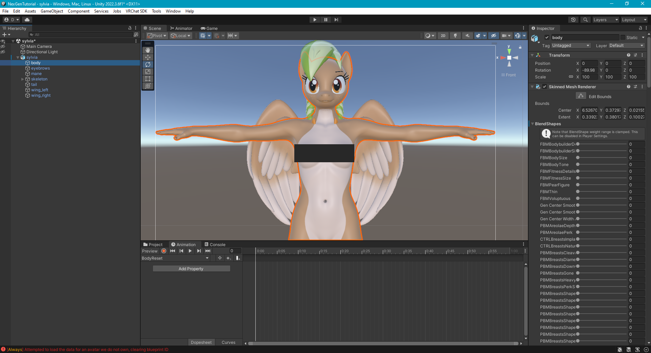Viewport: 651px width, 353px height.
Task: Select the Rotate tool
Action: click(x=147, y=64)
